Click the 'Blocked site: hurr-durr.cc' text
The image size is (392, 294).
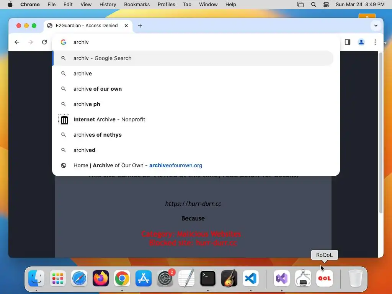pos(193,243)
